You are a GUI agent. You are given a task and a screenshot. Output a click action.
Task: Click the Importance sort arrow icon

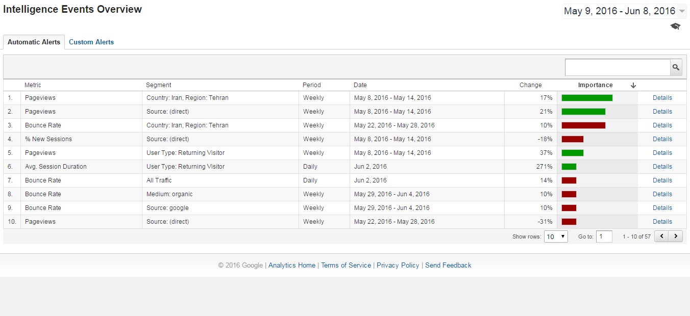pyautogui.click(x=633, y=85)
